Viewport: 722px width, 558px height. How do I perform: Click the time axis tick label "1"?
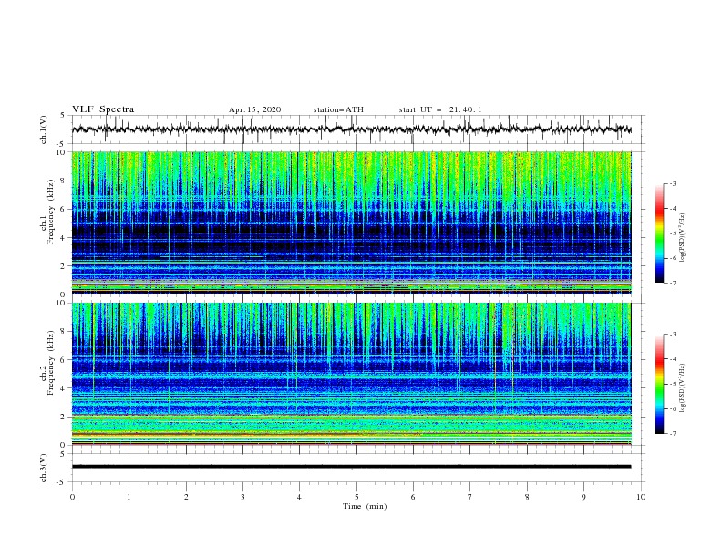tap(129, 497)
